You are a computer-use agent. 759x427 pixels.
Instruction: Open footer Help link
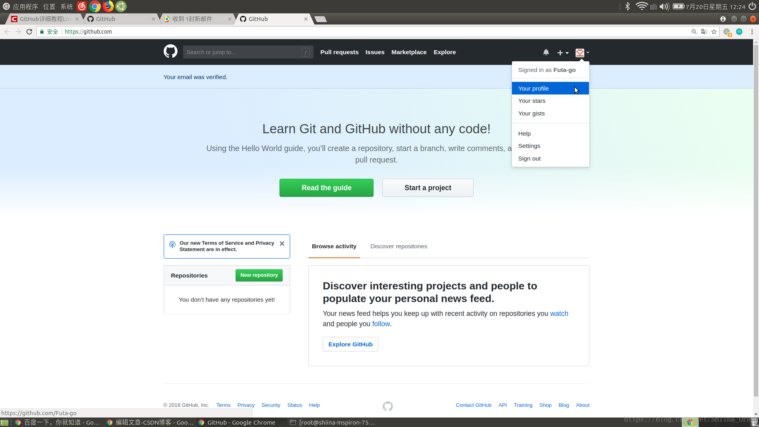pos(314,405)
